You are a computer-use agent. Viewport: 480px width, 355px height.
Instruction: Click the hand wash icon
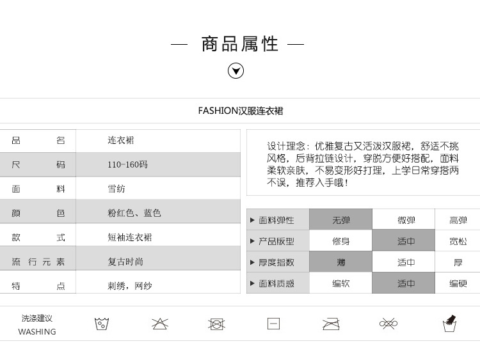coord(450,324)
